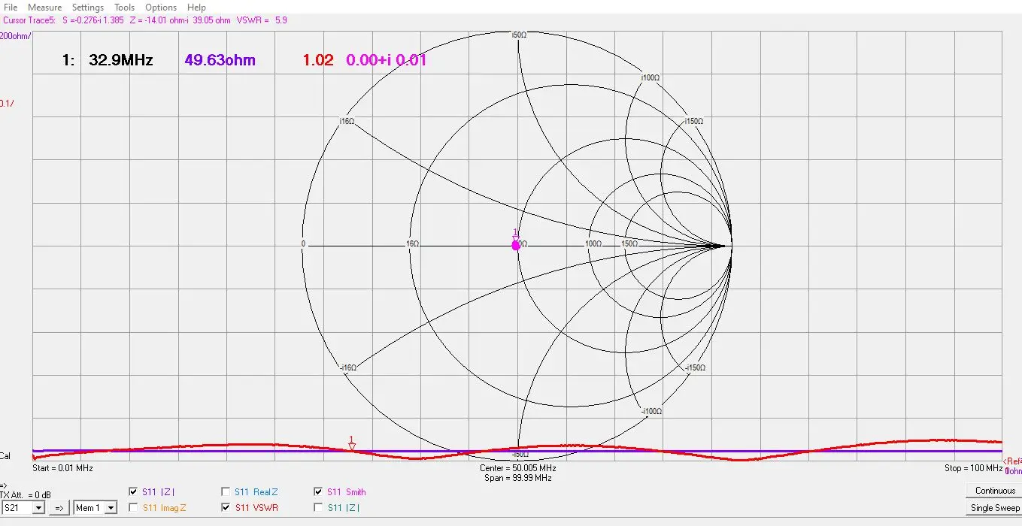Open the Options menu

pos(161,8)
